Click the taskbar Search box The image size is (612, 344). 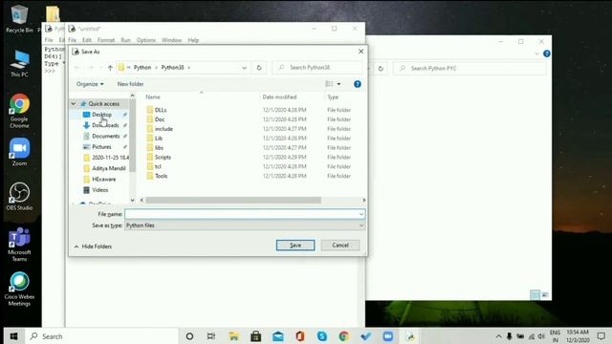click(102, 336)
